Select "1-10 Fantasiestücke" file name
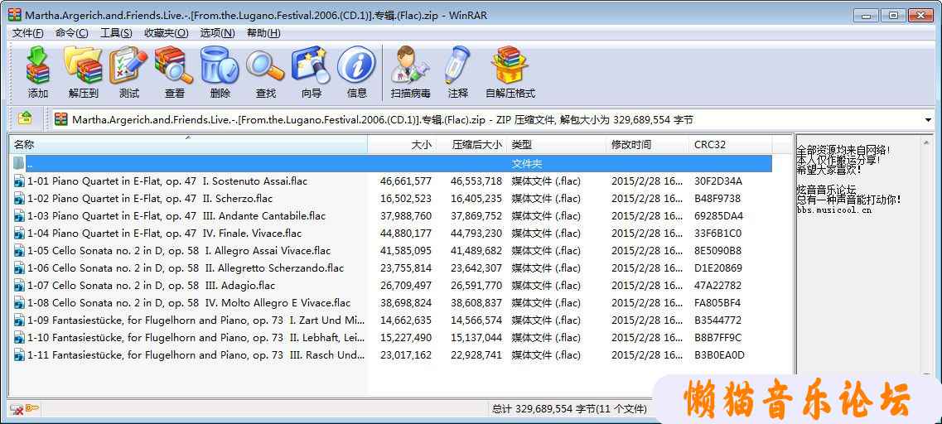942x424 pixels. point(196,338)
